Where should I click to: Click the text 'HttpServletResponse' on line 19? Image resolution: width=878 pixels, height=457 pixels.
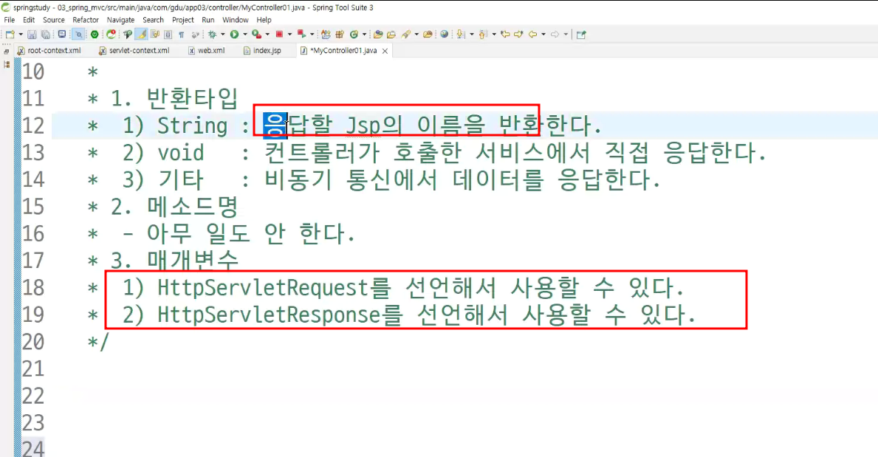[269, 315]
